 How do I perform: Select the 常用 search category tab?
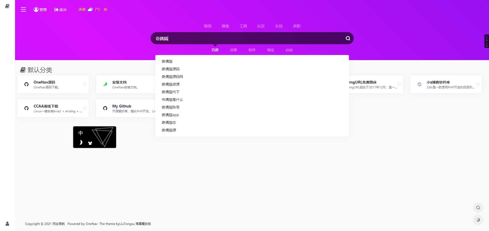tap(208, 26)
